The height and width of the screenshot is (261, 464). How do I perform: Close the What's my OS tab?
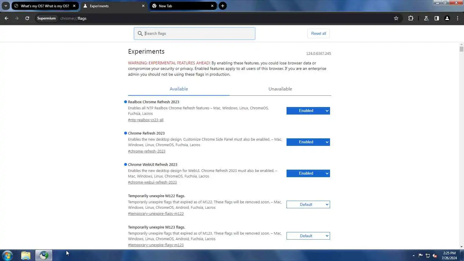click(74, 6)
